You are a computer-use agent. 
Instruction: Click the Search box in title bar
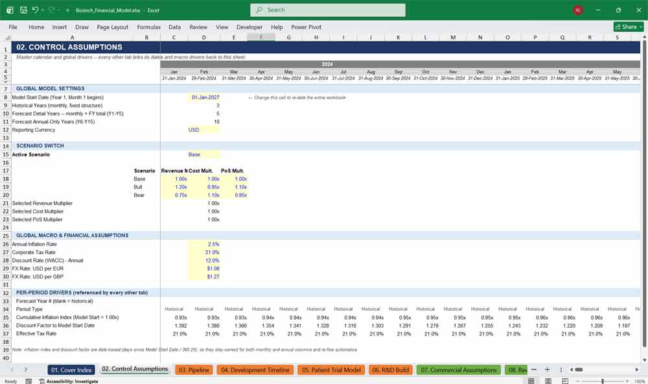328,10
